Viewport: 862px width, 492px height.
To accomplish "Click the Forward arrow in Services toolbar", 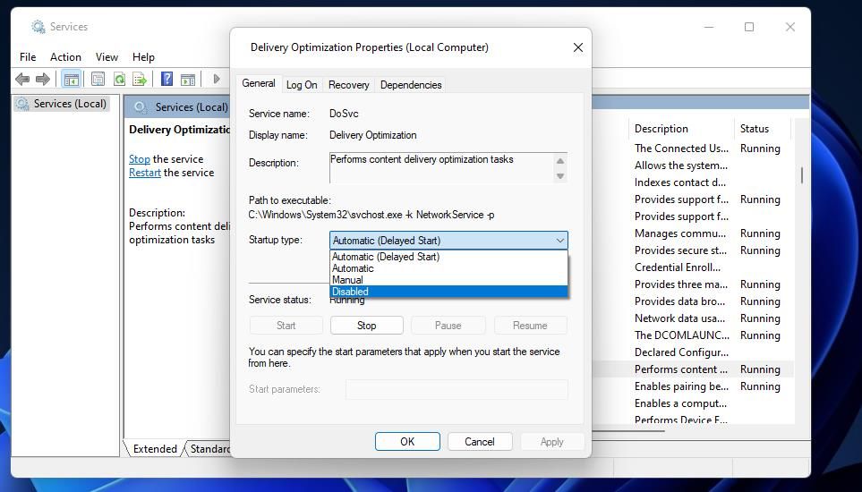I will click(43, 80).
